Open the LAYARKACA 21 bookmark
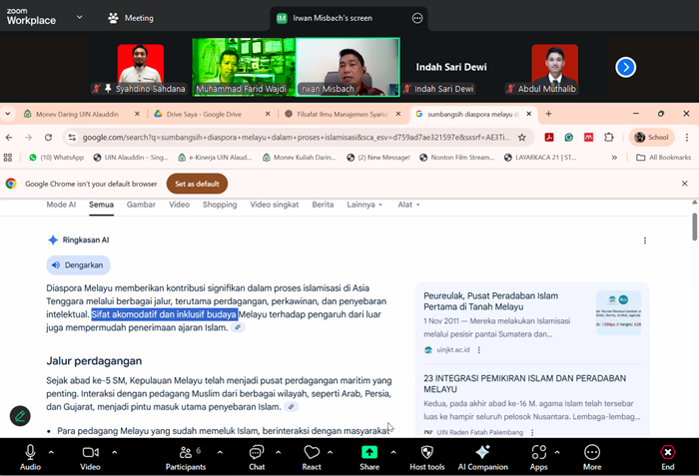The image size is (699, 476). point(540,158)
